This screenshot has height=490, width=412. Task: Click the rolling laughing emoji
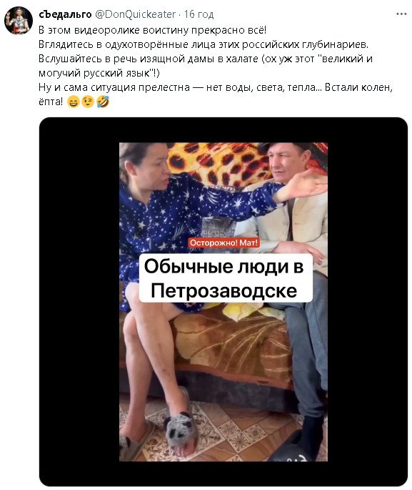[103, 102]
